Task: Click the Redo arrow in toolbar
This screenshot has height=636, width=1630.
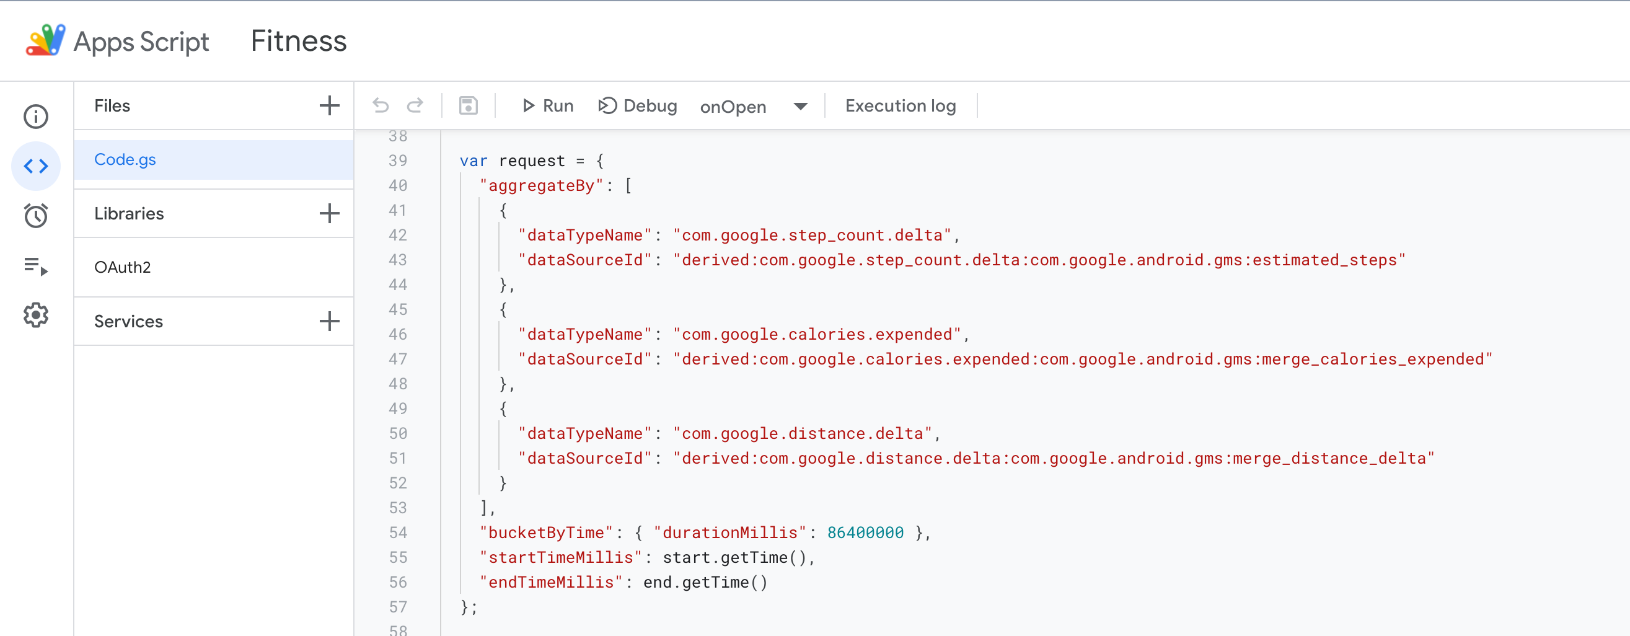Action: (415, 105)
